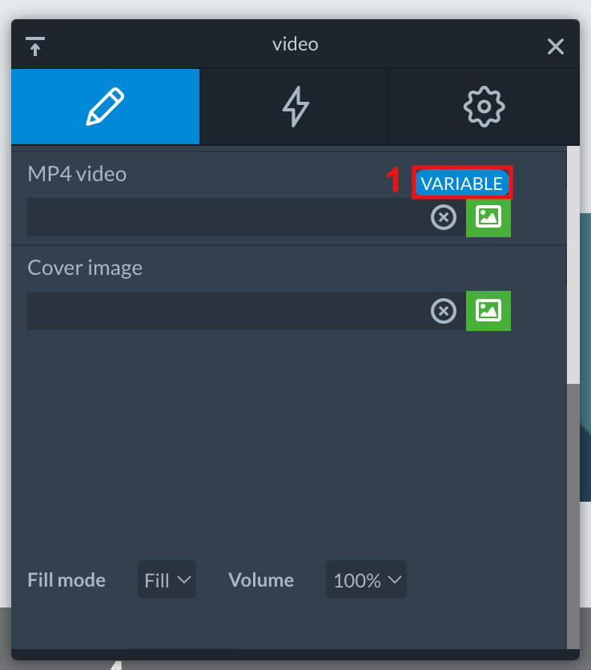Open the Volume 100% dropdown
Screen dimensions: 591x670
(366, 579)
